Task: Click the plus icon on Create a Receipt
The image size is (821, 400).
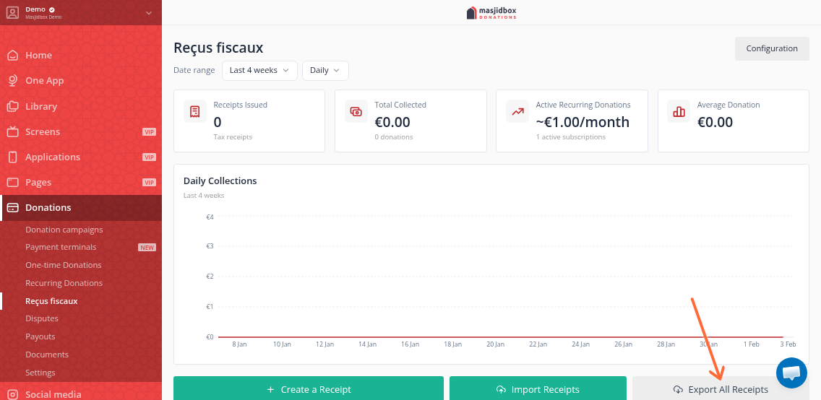Action: coord(270,390)
